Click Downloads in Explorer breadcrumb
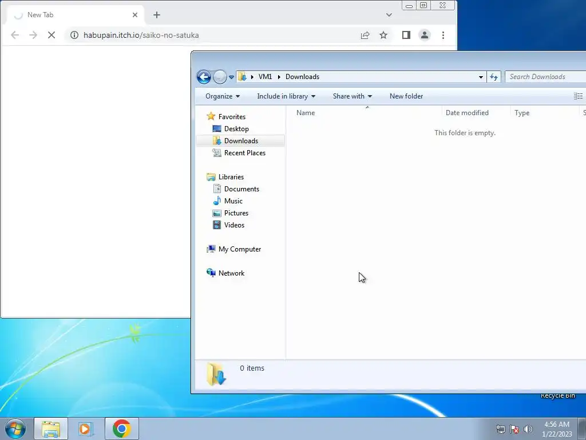This screenshot has width=586, height=440. pos(302,77)
